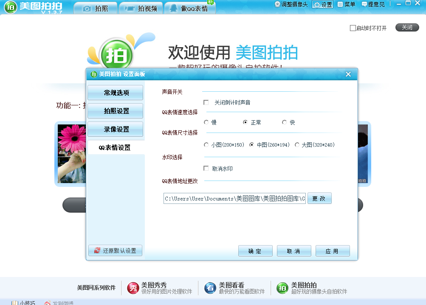The height and width of the screenshot is (305, 426).
Task: Click the 美图秀秀 icon in the footer
Action: [x=133, y=288]
